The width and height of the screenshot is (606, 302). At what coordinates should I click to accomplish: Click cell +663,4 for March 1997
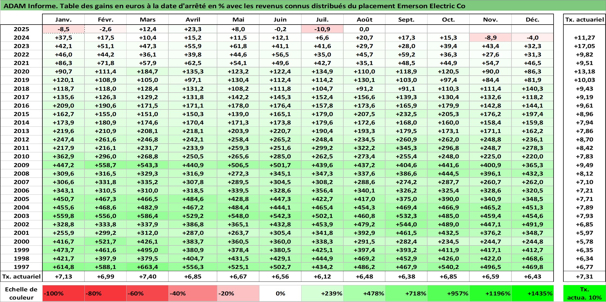pos(148,267)
